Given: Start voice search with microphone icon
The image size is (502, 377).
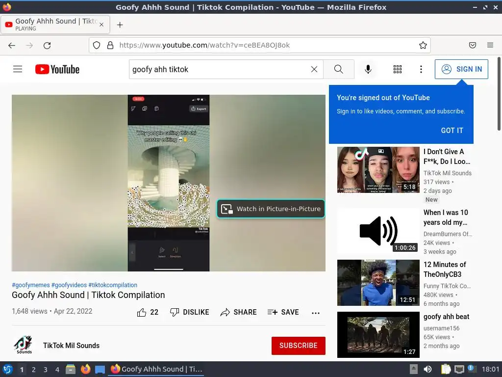Looking at the screenshot, I should coord(368,69).
